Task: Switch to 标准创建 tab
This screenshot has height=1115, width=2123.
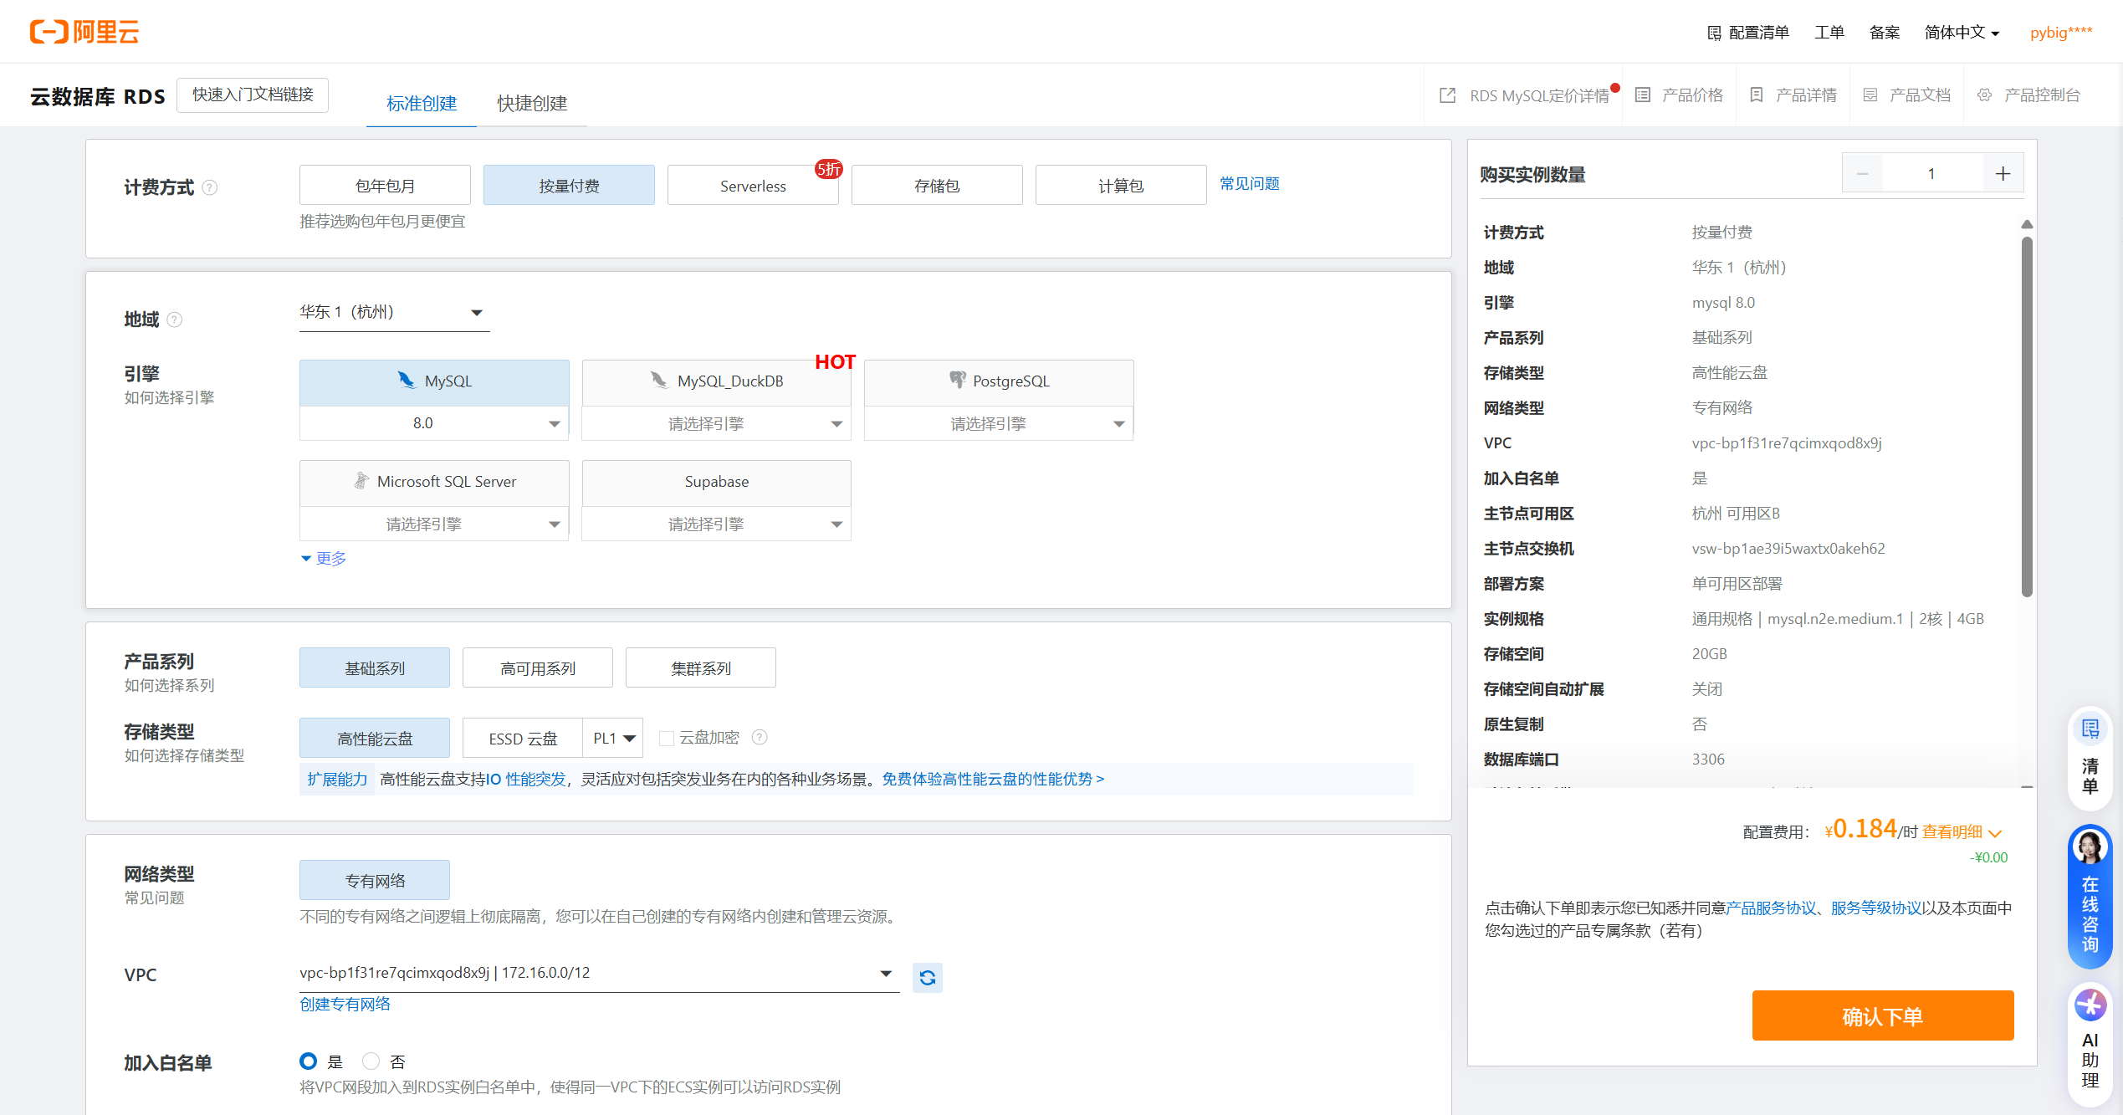Action: tap(422, 103)
